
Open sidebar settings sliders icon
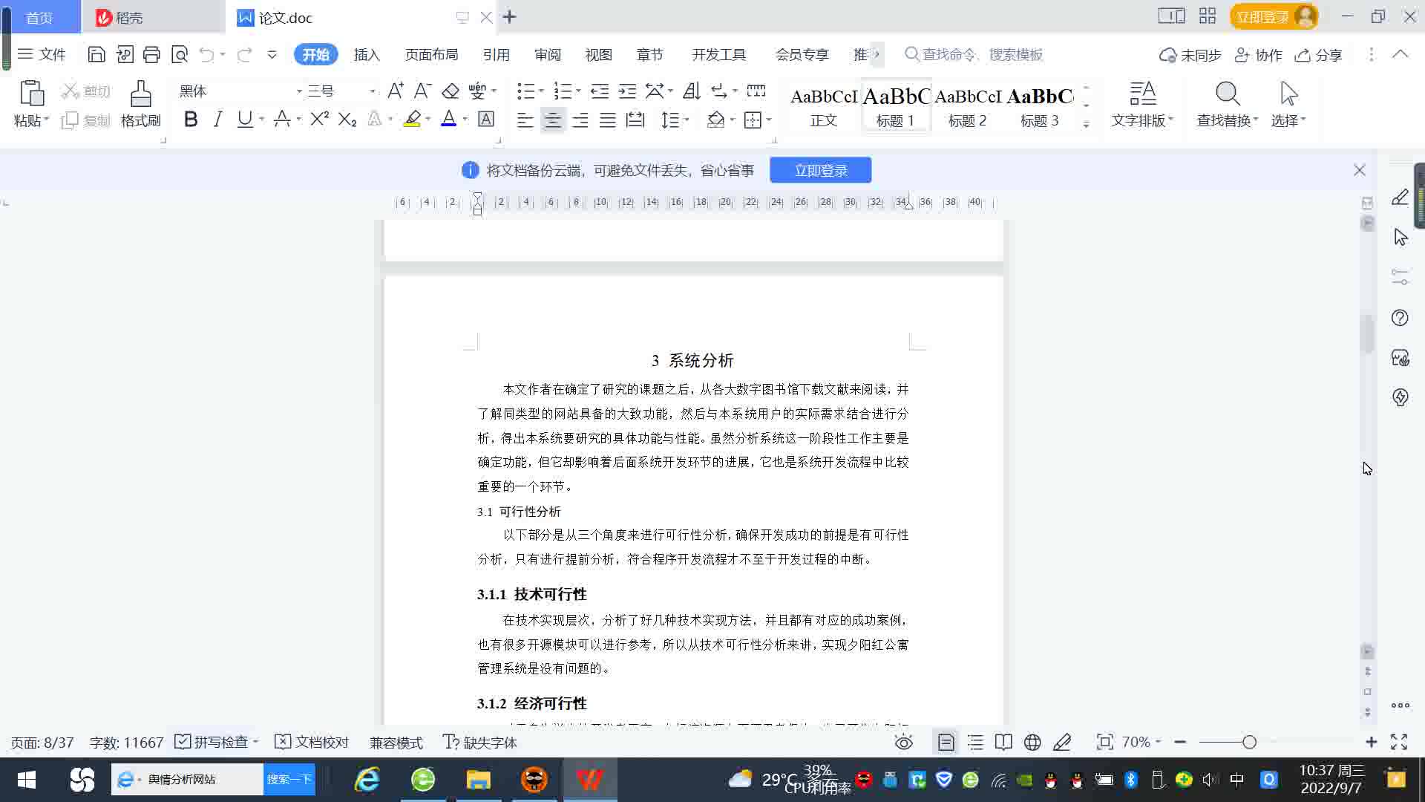(x=1400, y=278)
